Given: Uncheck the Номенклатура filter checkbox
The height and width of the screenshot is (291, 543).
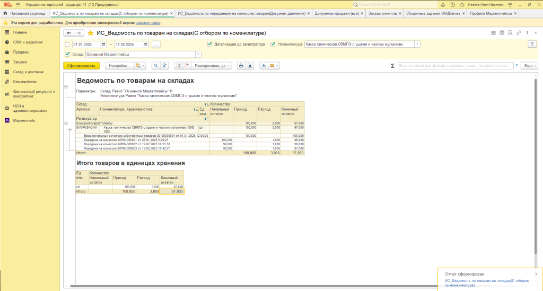Looking at the screenshot, I should (x=273, y=44).
